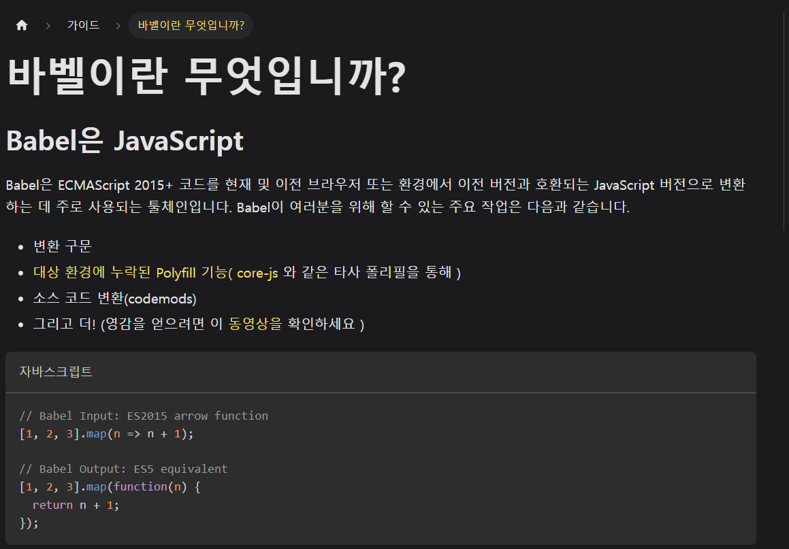Open the 대상 환경에 누락된 Polyfill 기능 link
Screen dimensions: 789x549
coord(132,273)
